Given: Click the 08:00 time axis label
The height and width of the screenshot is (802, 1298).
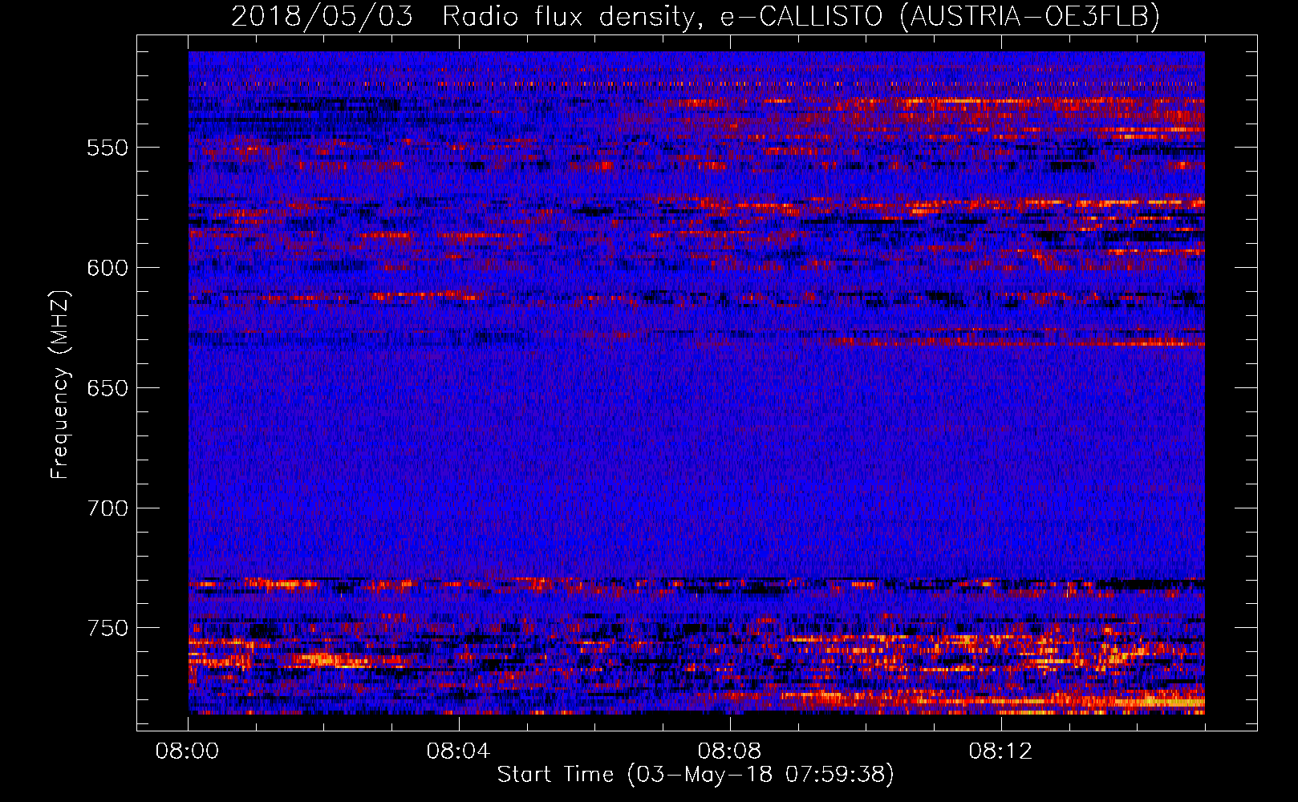Looking at the screenshot, I should [188, 751].
